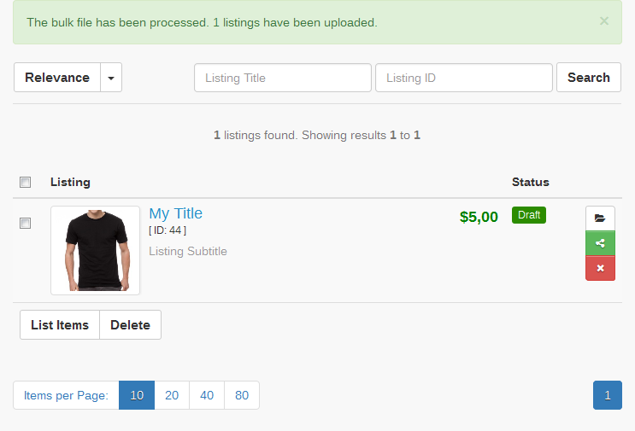Click the List Items button
Screen dimensions: 635x431
[60, 325]
